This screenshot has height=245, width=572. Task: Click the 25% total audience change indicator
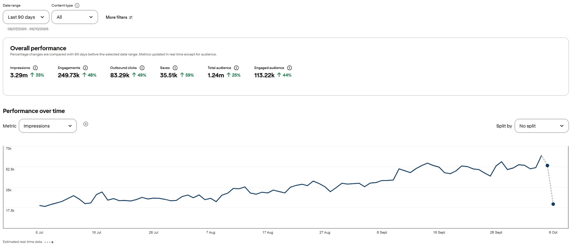(234, 75)
